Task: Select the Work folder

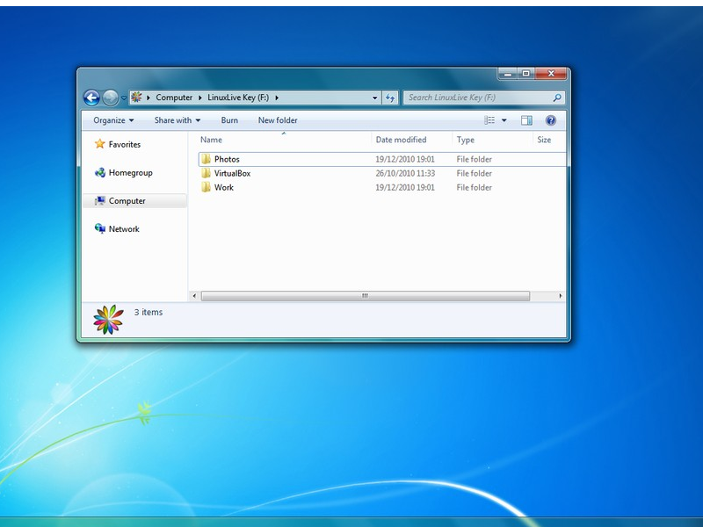Action: coord(224,188)
